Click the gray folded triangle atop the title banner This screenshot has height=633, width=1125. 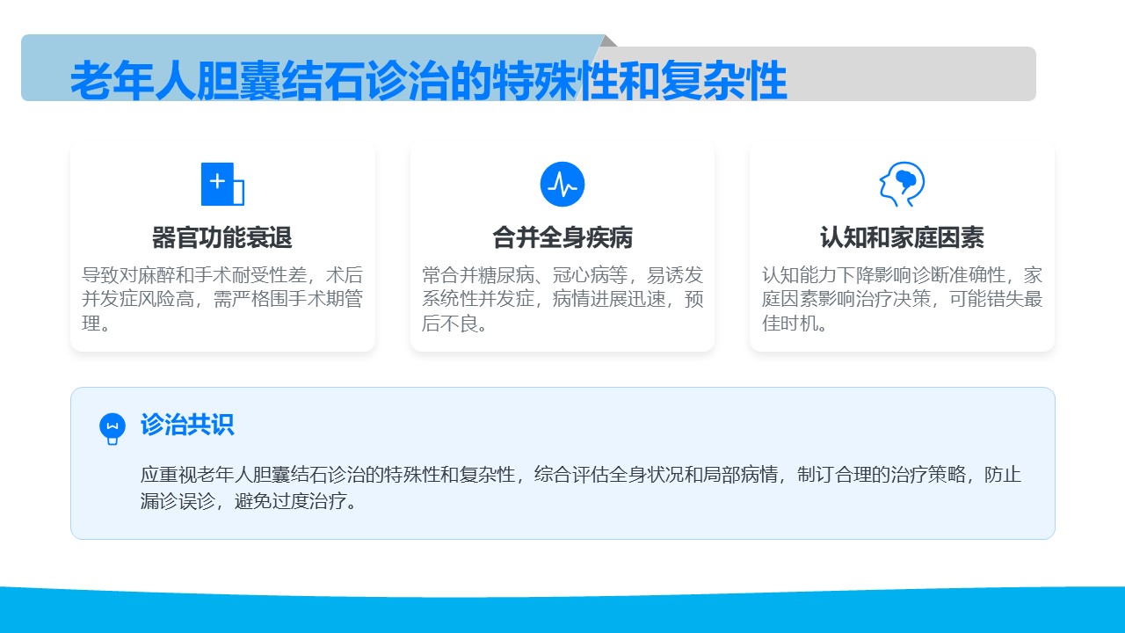610,41
